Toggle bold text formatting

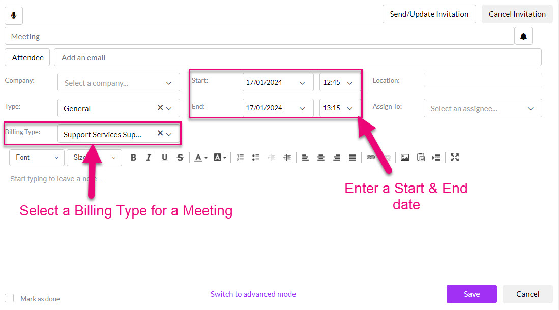pyautogui.click(x=133, y=158)
